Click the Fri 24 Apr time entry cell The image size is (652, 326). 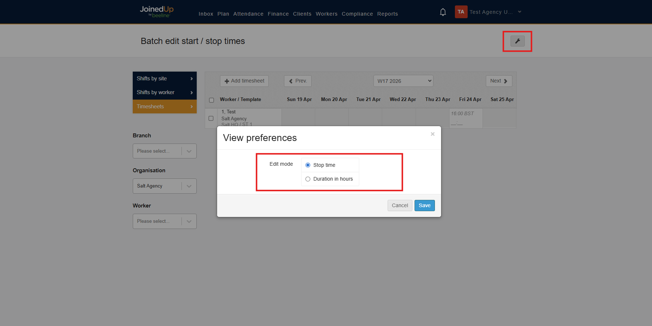(466, 118)
